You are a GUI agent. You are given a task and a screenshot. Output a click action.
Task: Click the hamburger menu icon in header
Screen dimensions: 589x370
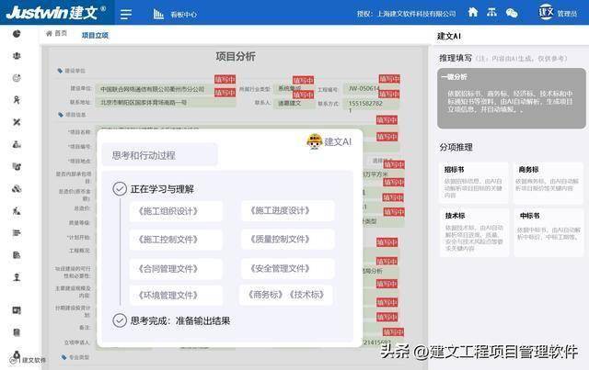coord(126,14)
